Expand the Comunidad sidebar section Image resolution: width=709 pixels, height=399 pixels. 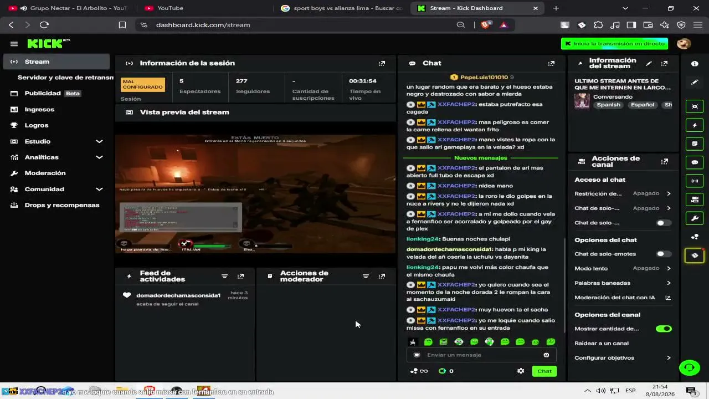point(99,189)
